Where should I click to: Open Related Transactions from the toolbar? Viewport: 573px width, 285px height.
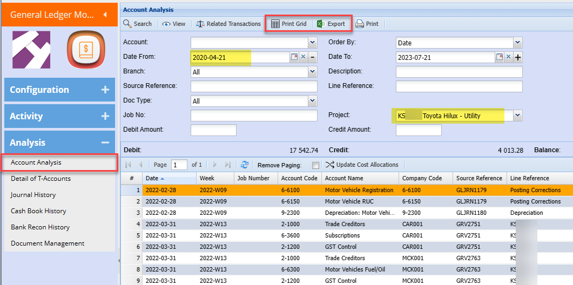pyautogui.click(x=228, y=24)
